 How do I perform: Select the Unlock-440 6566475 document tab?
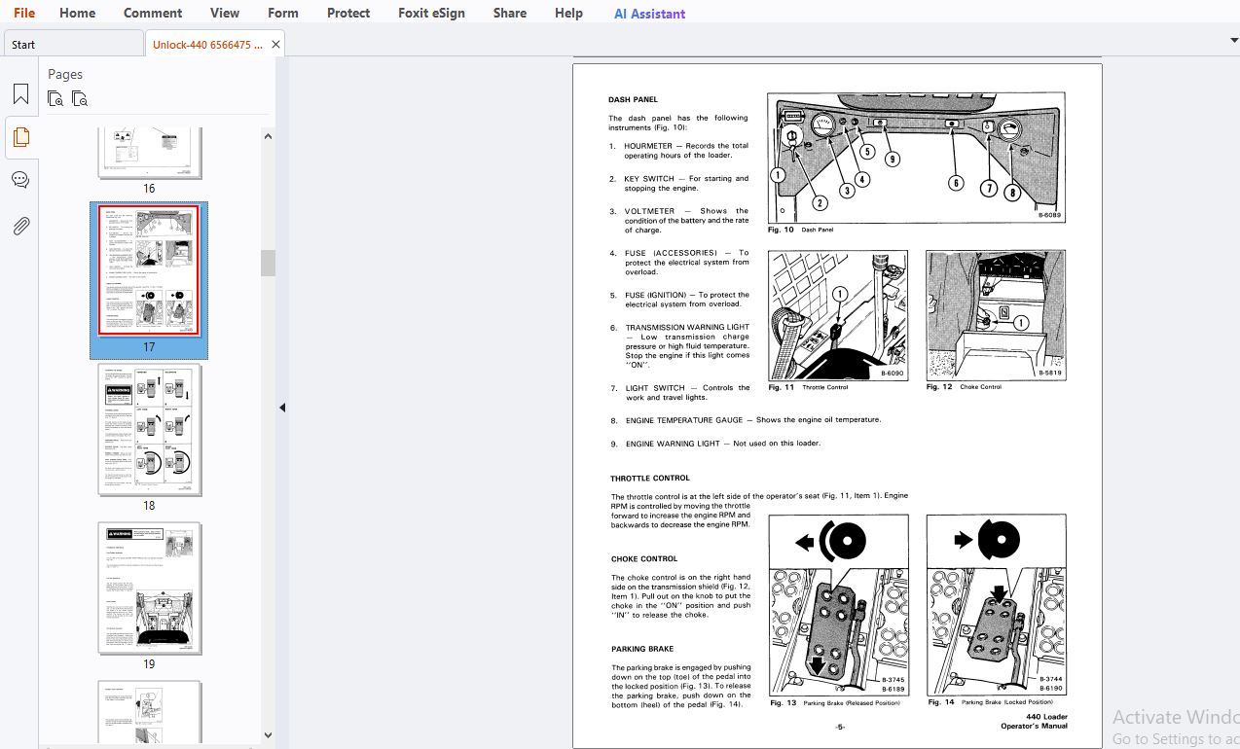tap(207, 44)
